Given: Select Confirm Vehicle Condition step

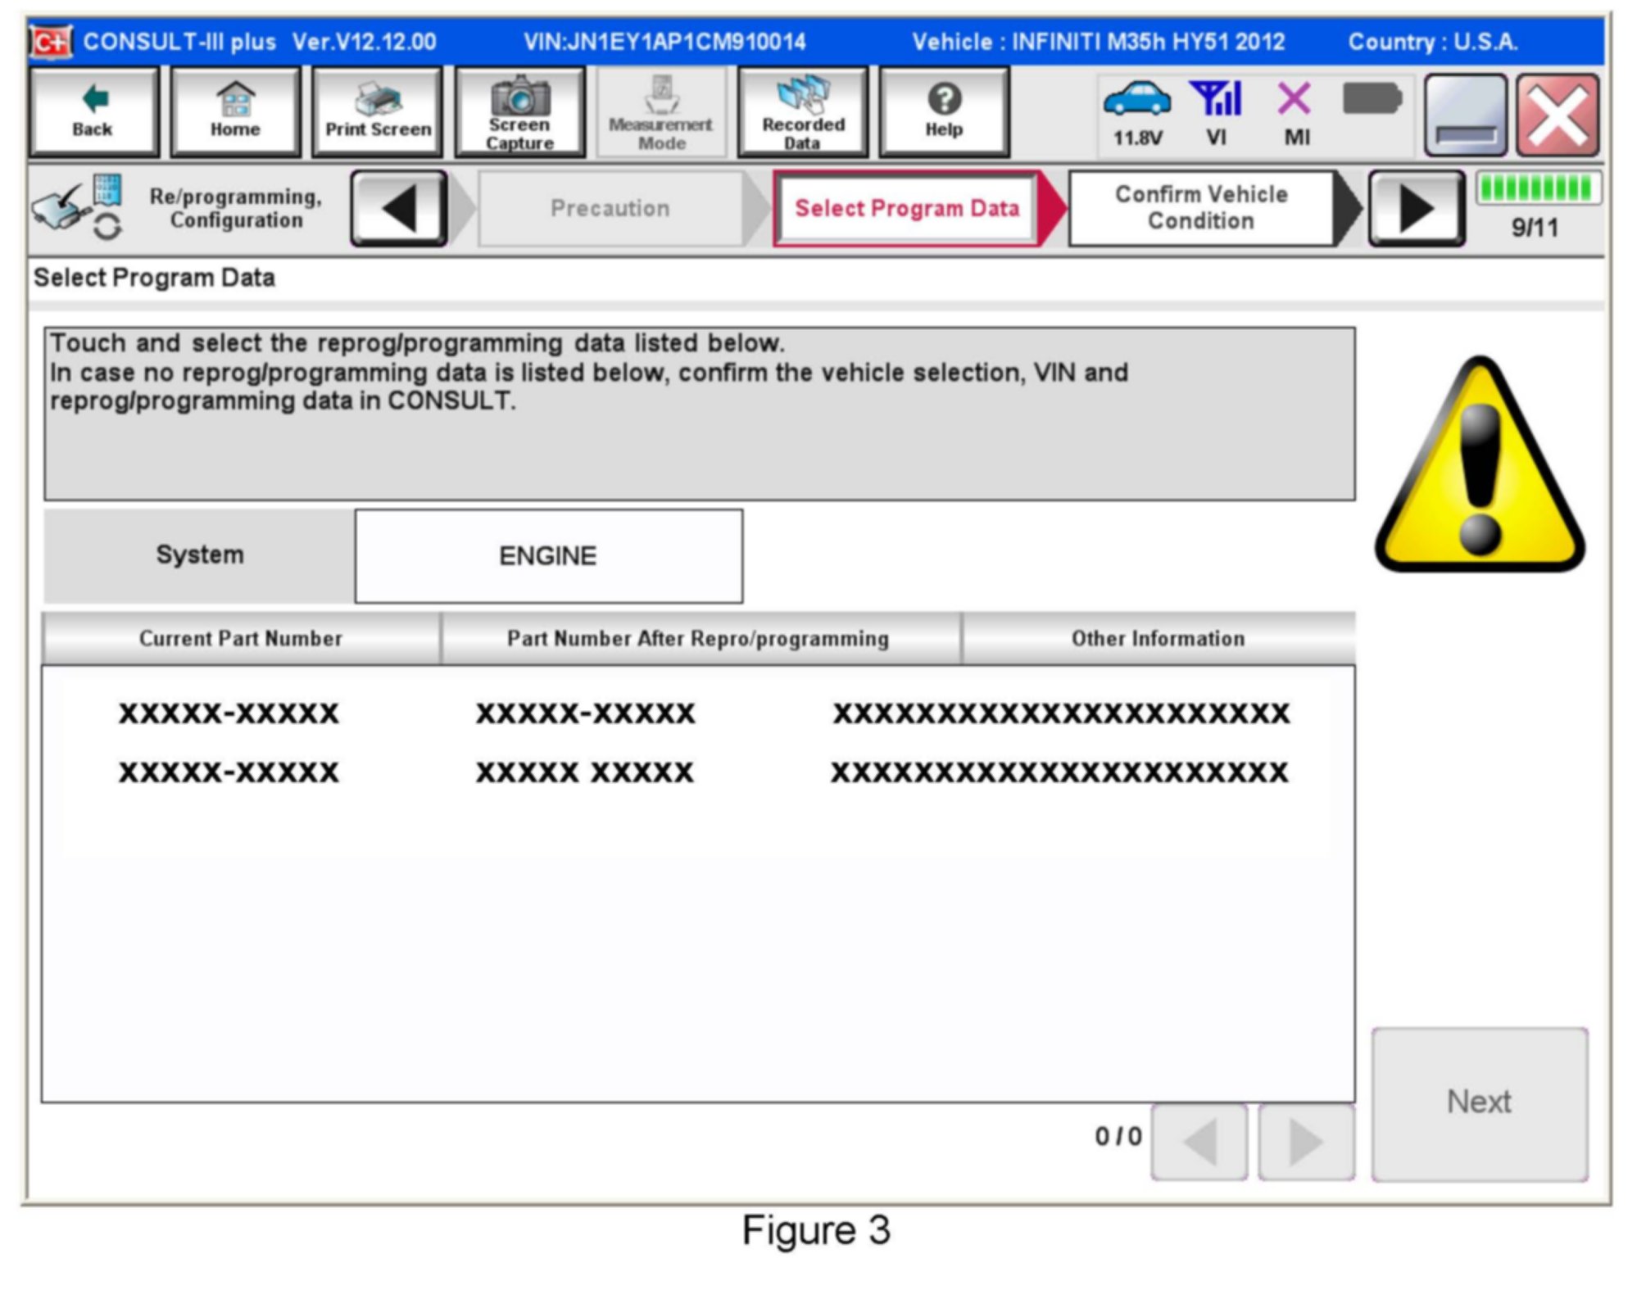Looking at the screenshot, I should tap(1200, 208).
